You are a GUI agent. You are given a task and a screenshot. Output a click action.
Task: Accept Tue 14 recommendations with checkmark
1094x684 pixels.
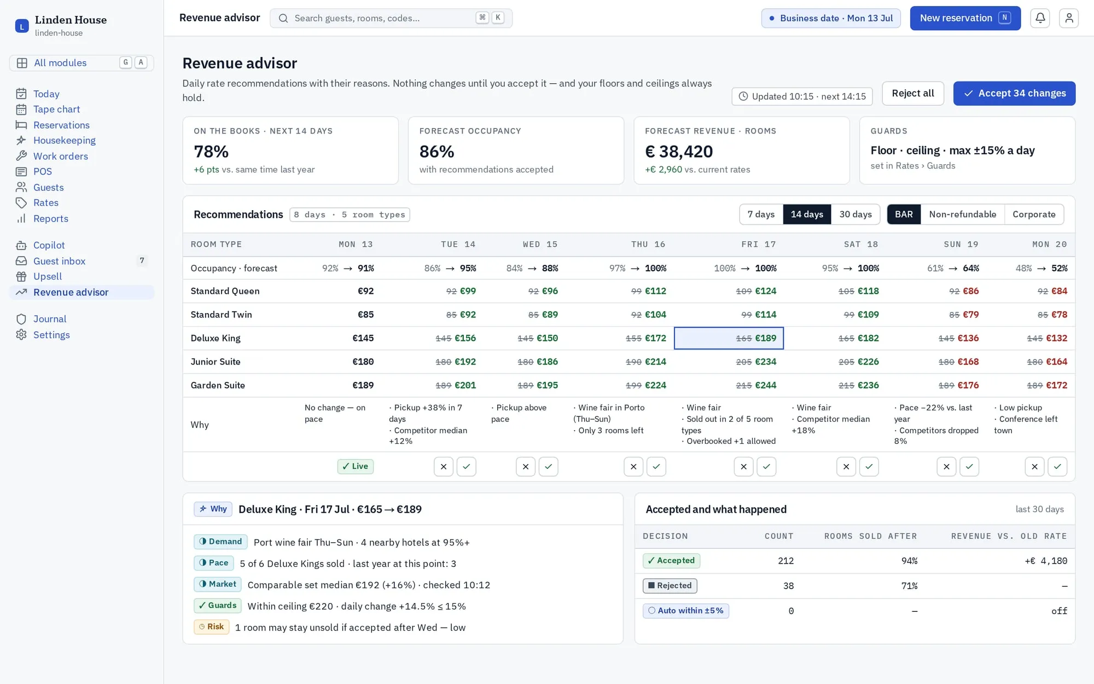pyautogui.click(x=467, y=467)
